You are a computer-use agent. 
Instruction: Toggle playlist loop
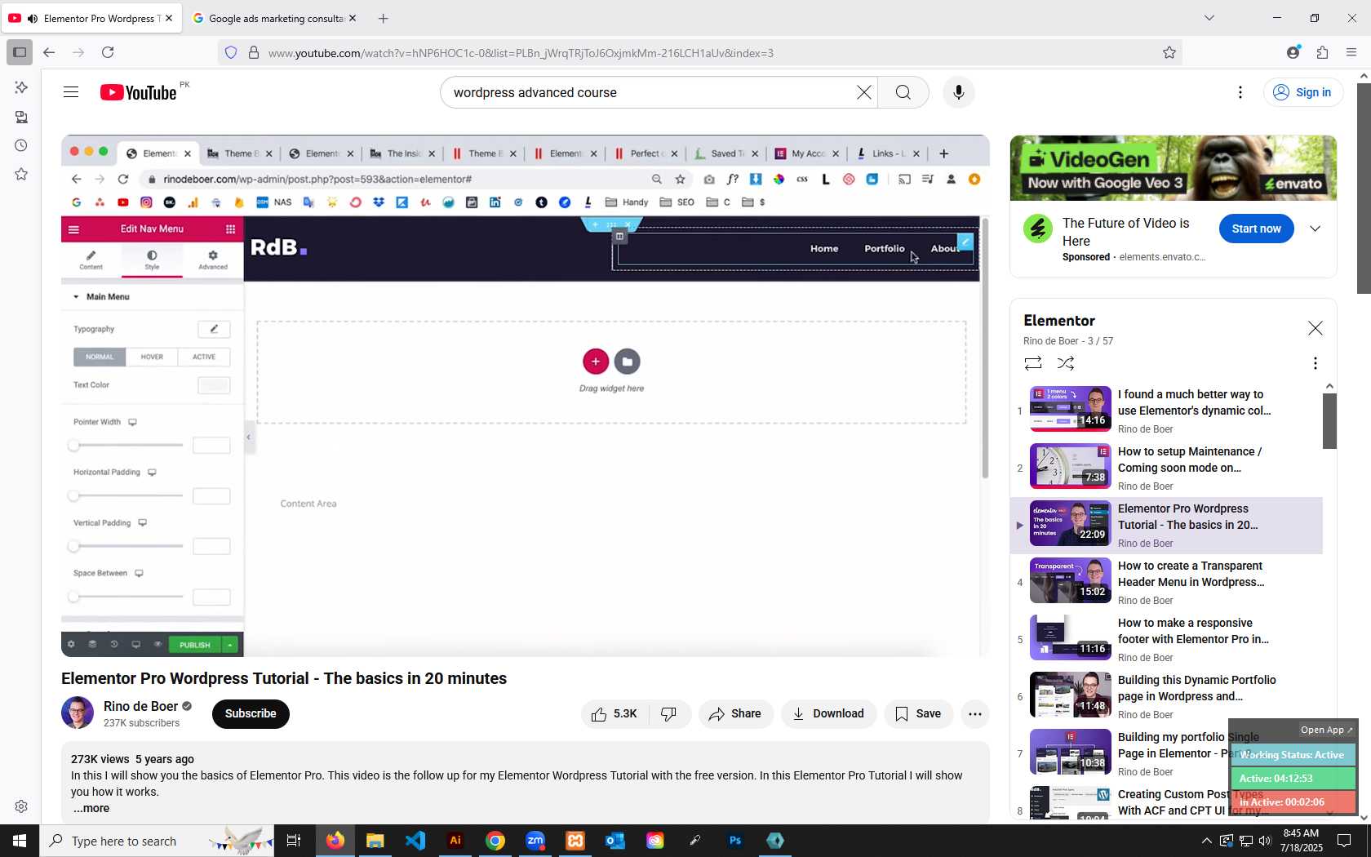coord(1033,363)
